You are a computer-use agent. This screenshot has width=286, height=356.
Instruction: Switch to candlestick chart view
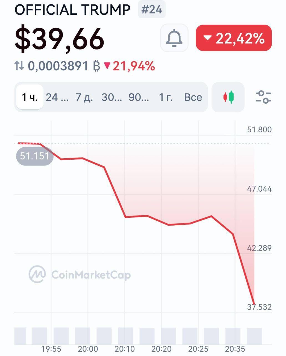click(x=228, y=97)
